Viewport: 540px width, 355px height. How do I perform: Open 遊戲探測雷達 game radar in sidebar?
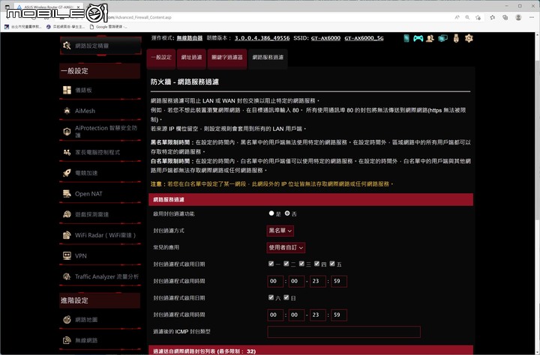pyautogui.click(x=100, y=214)
